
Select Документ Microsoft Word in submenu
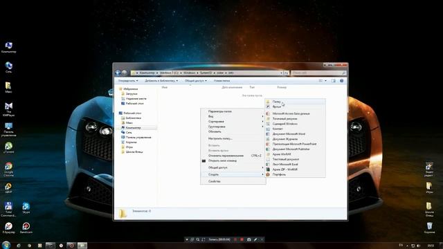295,133
